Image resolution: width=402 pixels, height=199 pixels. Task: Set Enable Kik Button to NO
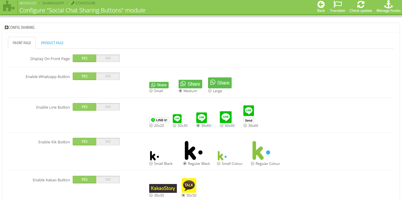(x=108, y=142)
